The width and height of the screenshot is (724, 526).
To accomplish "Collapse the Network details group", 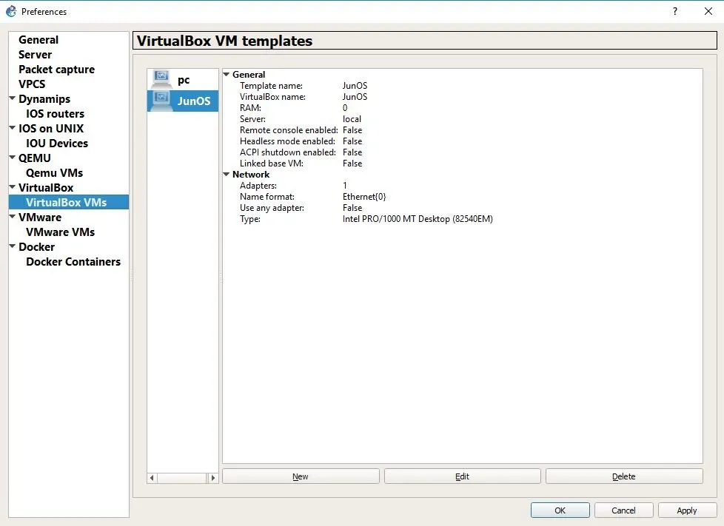I will tap(227, 174).
